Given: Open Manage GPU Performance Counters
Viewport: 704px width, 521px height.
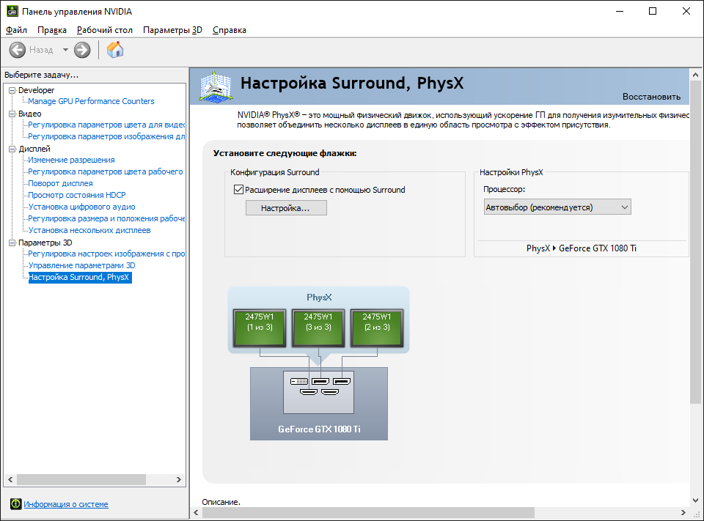Looking at the screenshot, I should (x=91, y=101).
